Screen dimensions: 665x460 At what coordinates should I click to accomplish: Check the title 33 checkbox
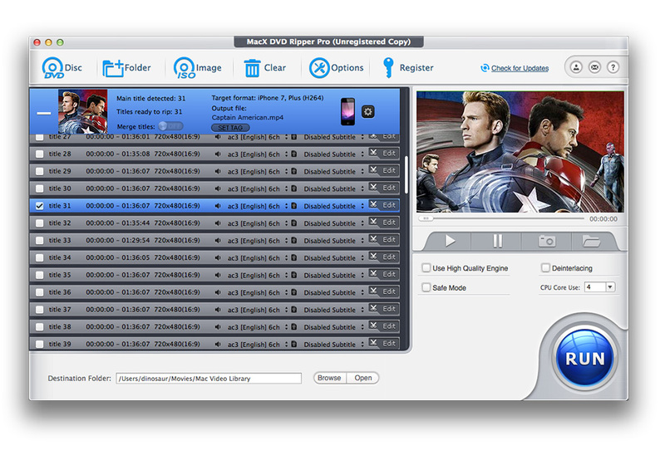tap(39, 241)
